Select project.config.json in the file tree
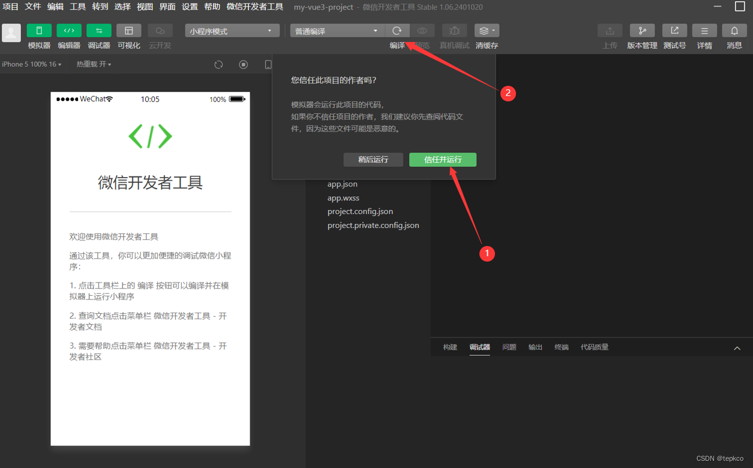753x468 pixels. point(360,212)
